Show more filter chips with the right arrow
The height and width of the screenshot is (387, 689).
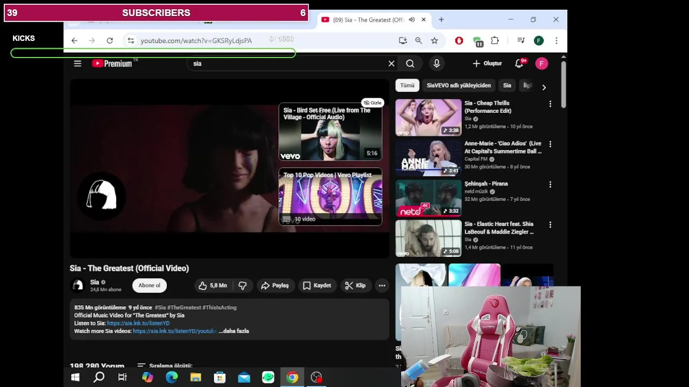pos(544,87)
